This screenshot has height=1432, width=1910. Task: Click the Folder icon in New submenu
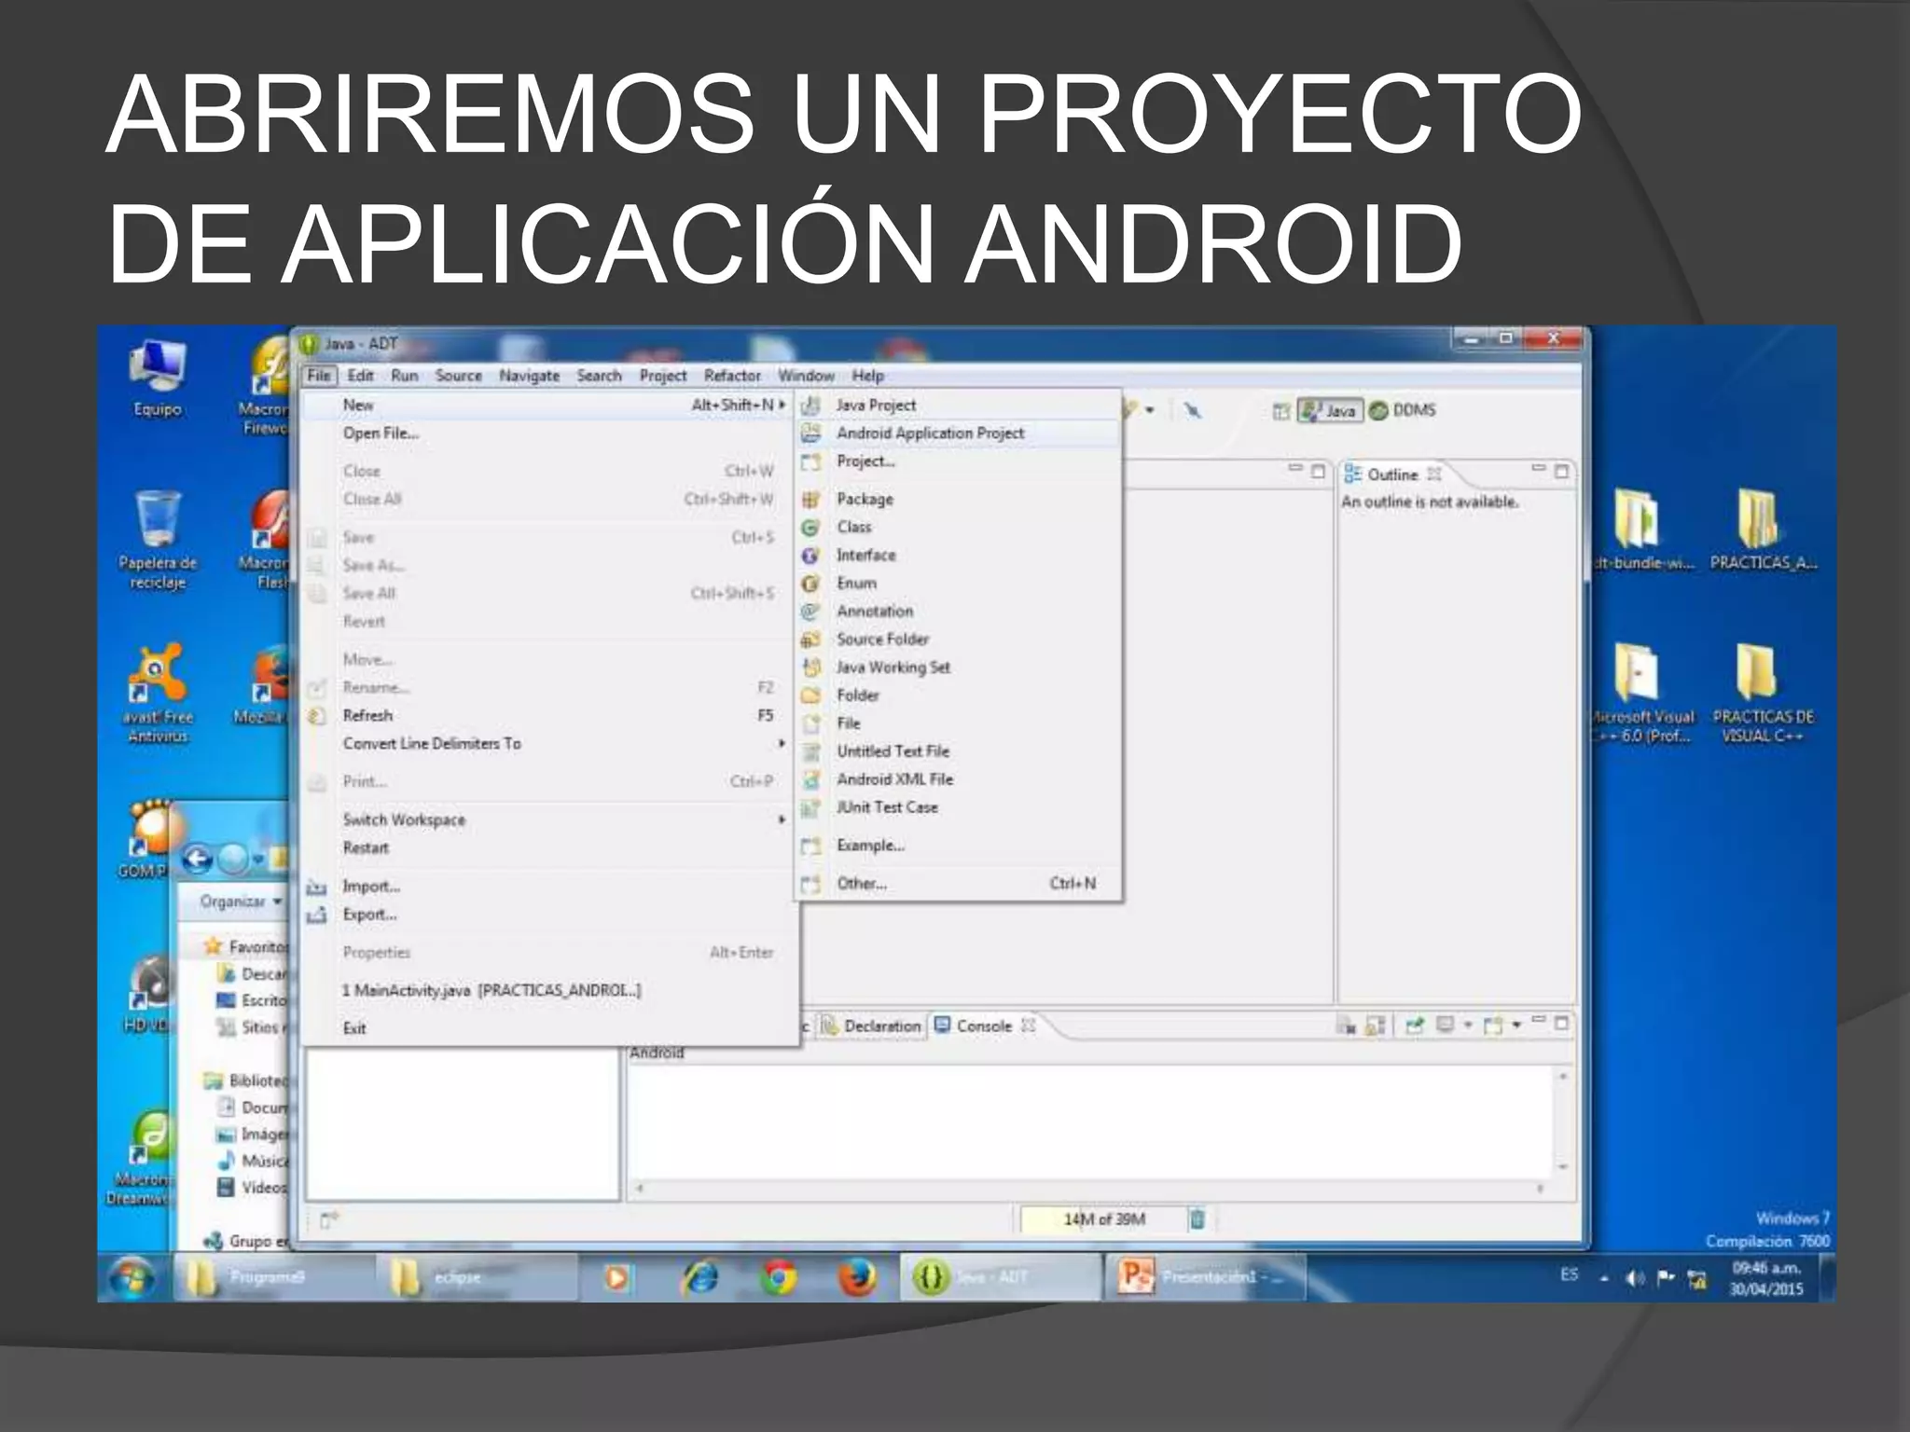811,695
